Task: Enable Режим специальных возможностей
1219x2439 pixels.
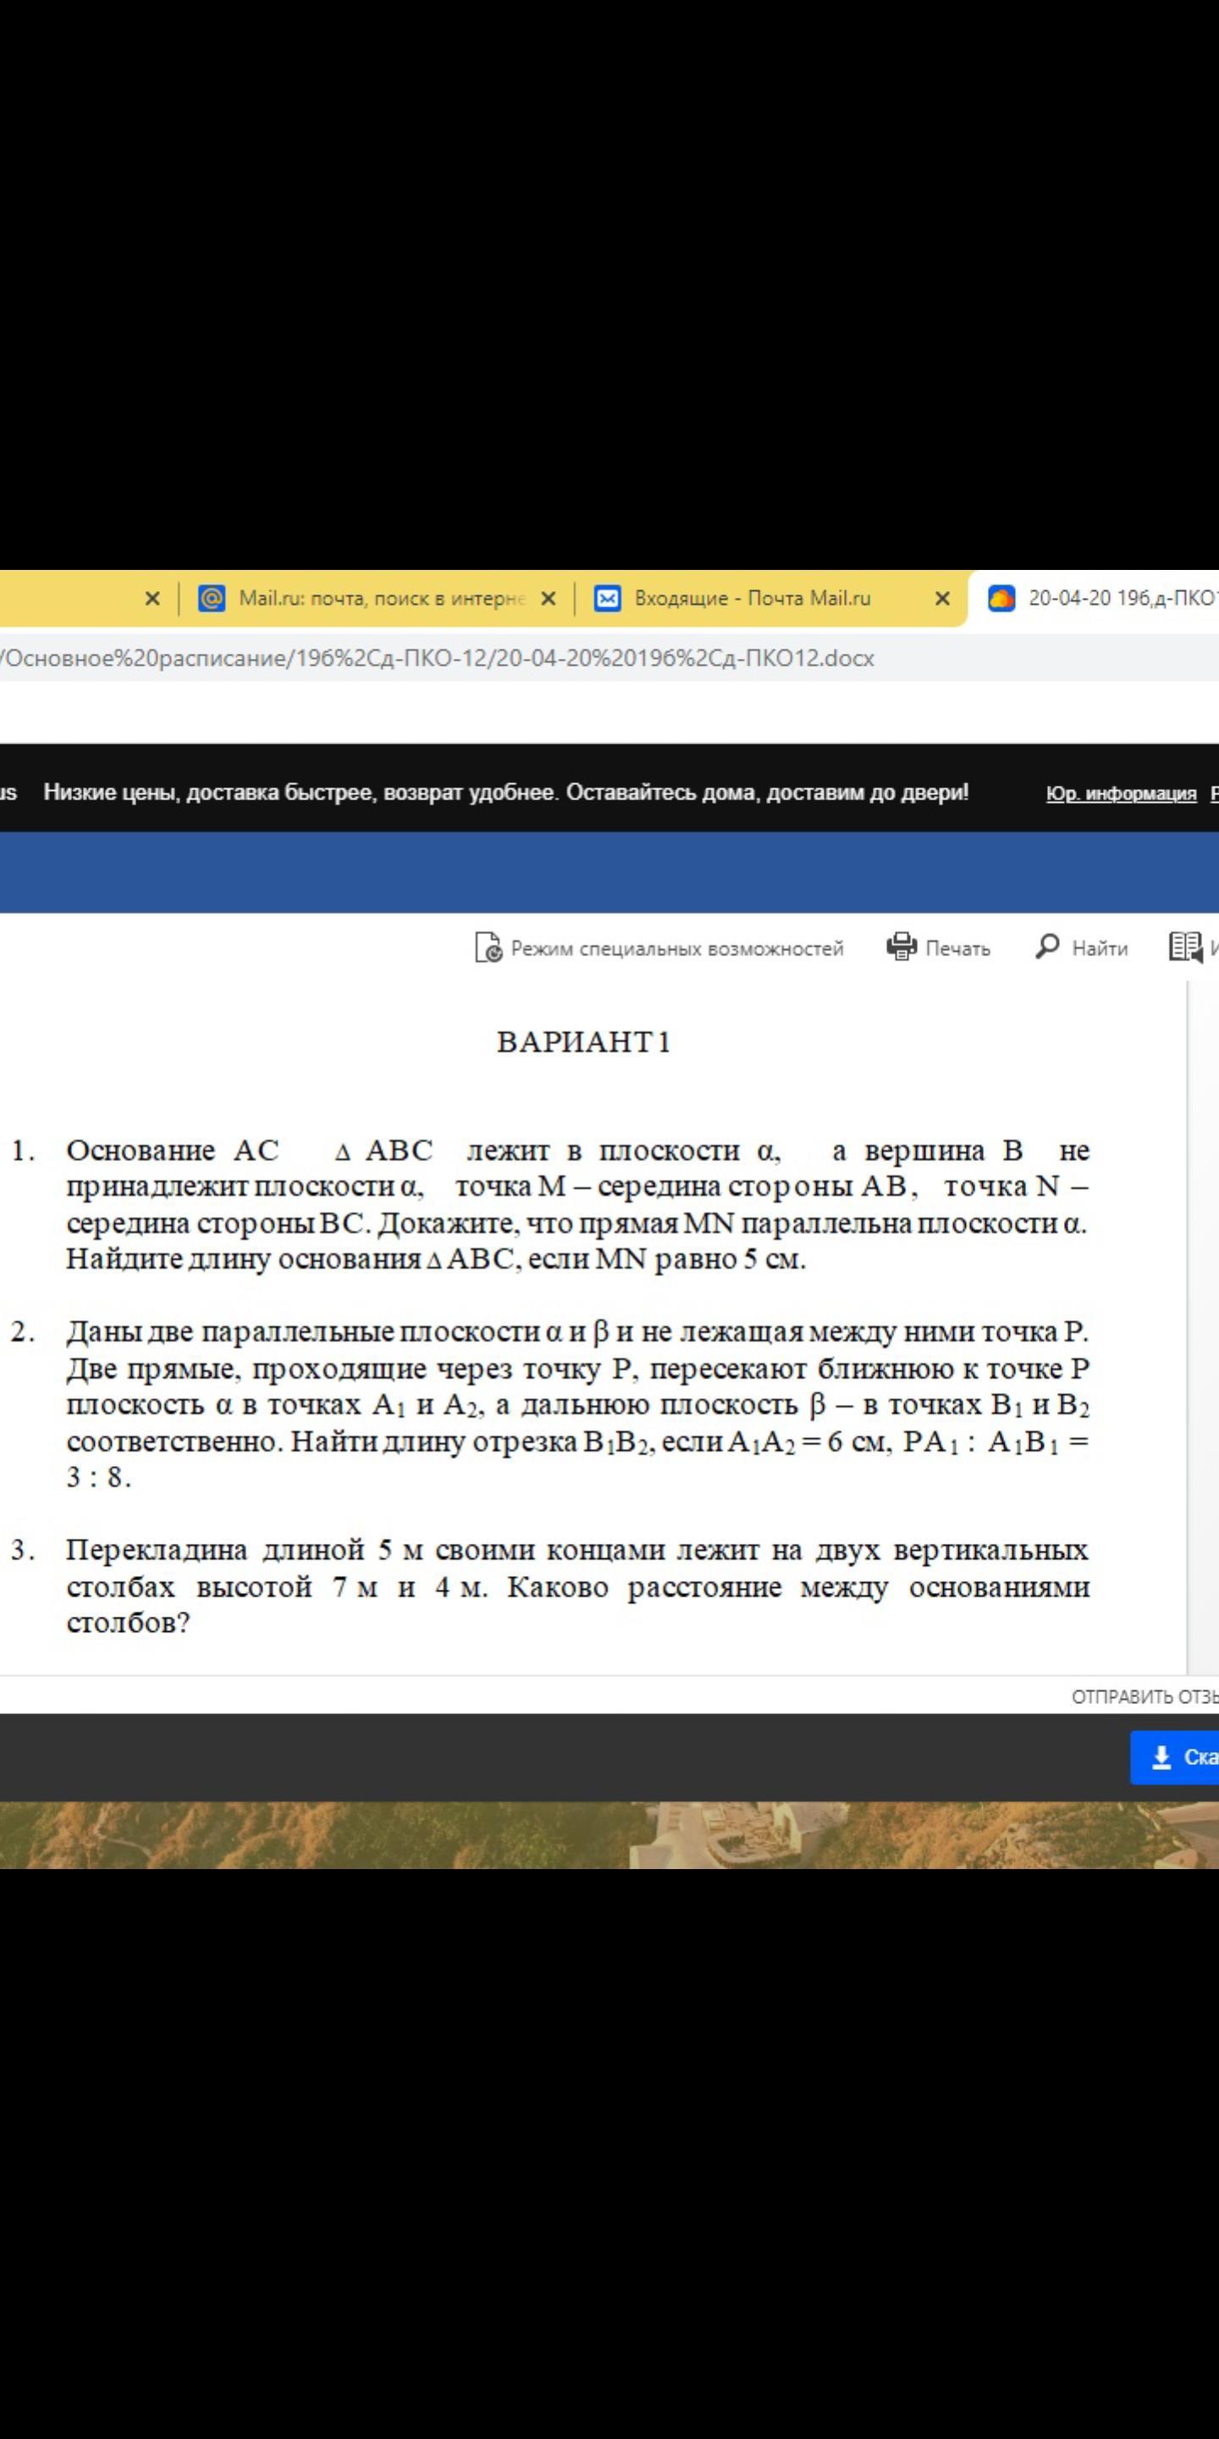Action: click(659, 948)
